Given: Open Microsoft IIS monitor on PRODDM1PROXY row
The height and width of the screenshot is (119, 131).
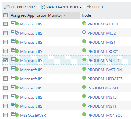Looking at the screenshot, I should [x=31, y=52].
